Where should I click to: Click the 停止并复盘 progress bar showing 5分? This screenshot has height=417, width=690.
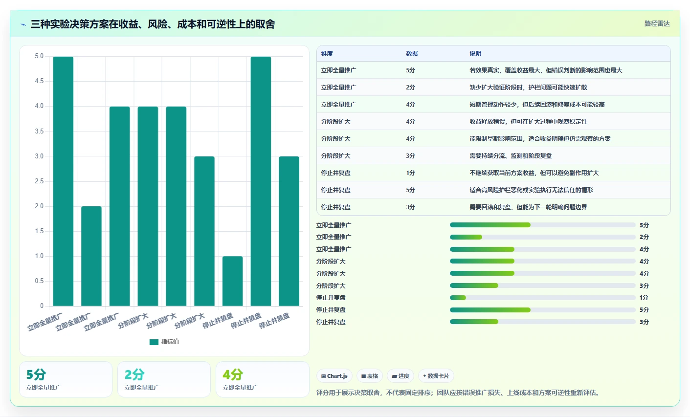(542, 310)
